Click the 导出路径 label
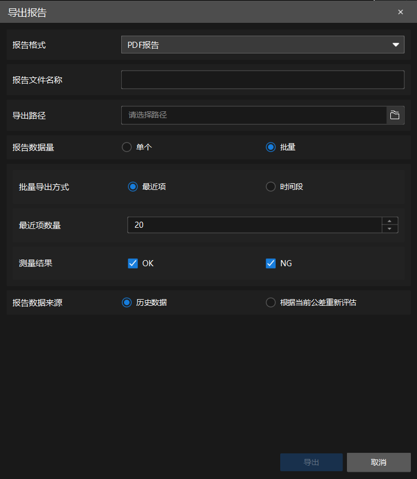The height and width of the screenshot is (479, 417). [x=29, y=116]
